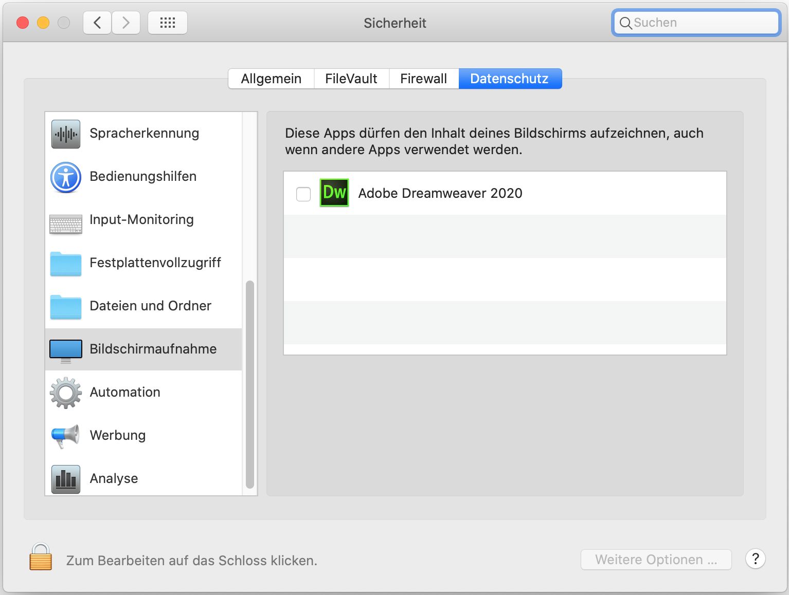Click the Festplattenvollzugriff folder icon
Image resolution: width=789 pixels, height=595 pixels.
pyautogui.click(x=66, y=264)
